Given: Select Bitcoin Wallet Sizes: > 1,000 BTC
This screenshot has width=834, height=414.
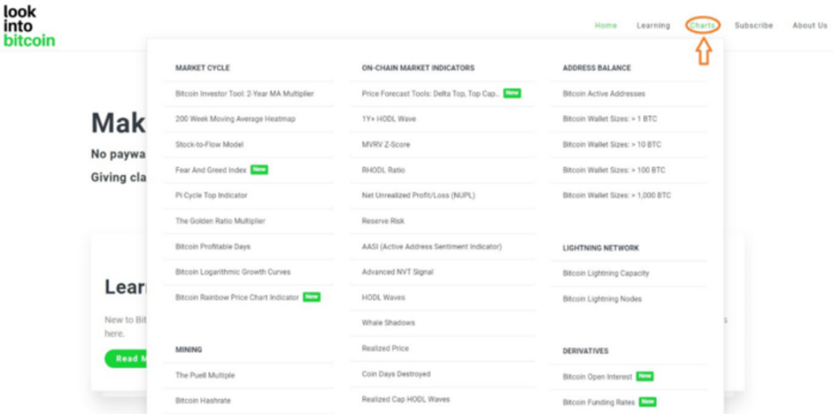Looking at the screenshot, I should coord(617,195).
